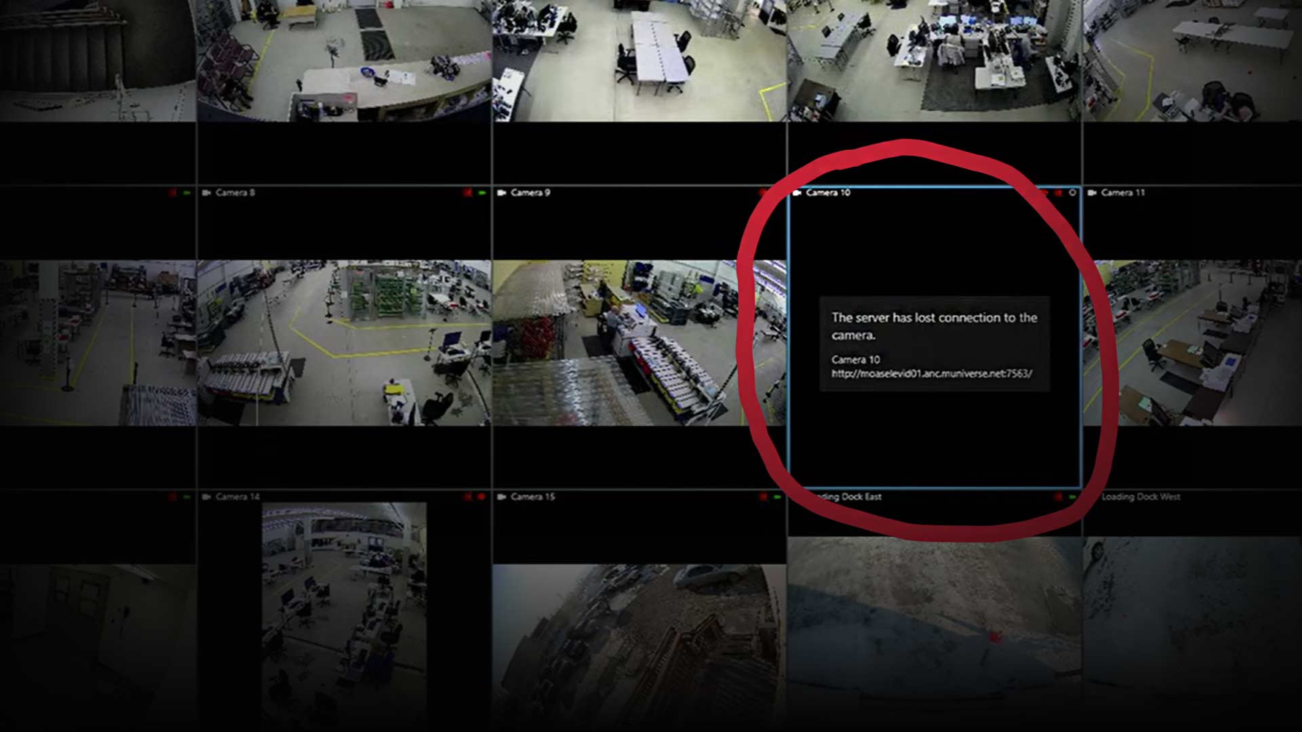Click the Camera 10 camcorder icon

point(797,193)
